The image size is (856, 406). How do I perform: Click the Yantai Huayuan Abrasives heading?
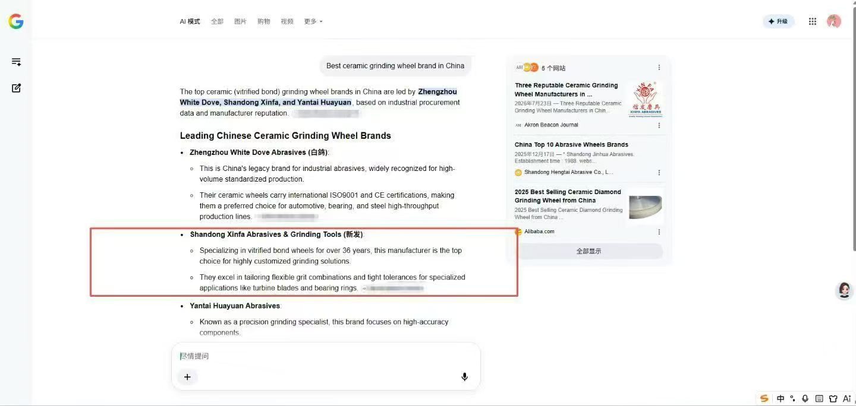(x=235, y=306)
